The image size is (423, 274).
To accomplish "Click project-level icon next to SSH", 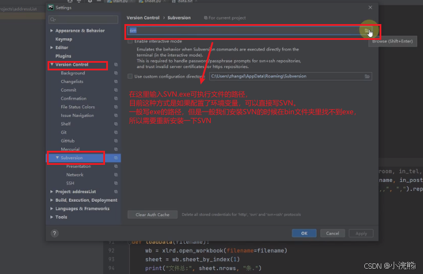I will point(116,183).
